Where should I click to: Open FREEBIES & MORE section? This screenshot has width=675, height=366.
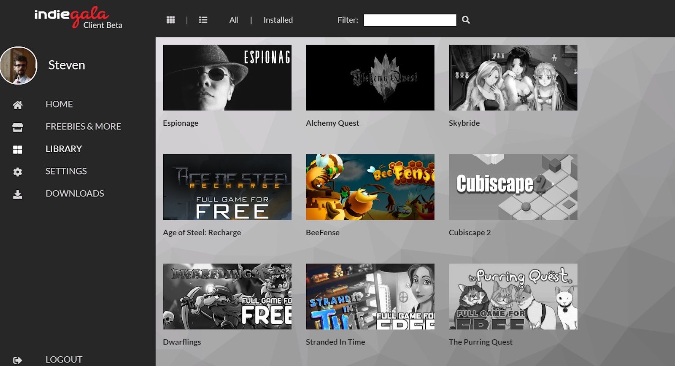[84, 126]
